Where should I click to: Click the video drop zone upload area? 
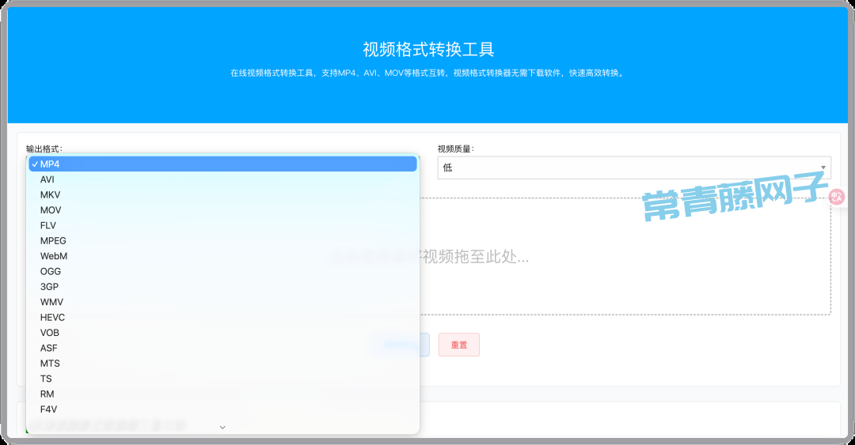click(x=625, y=257)
